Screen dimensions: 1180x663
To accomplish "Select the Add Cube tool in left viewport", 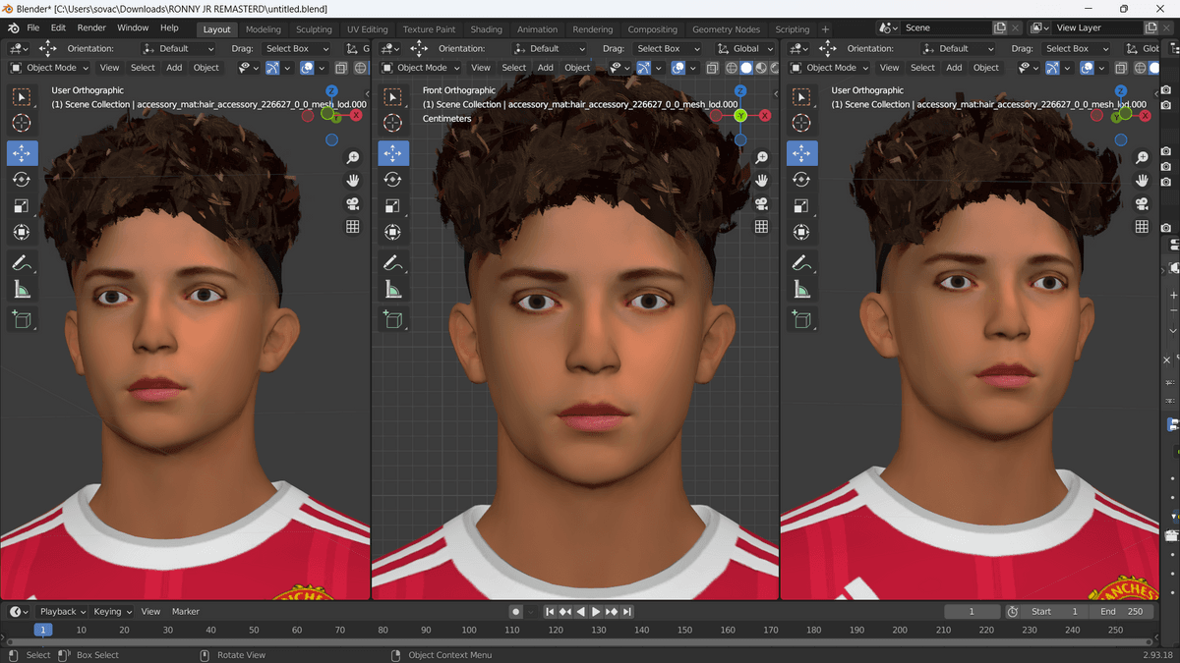I will [22, 319].
